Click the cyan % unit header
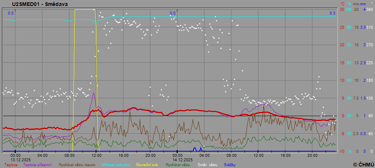The width and height of the screenshot is (375, 168). pos(349,4)
